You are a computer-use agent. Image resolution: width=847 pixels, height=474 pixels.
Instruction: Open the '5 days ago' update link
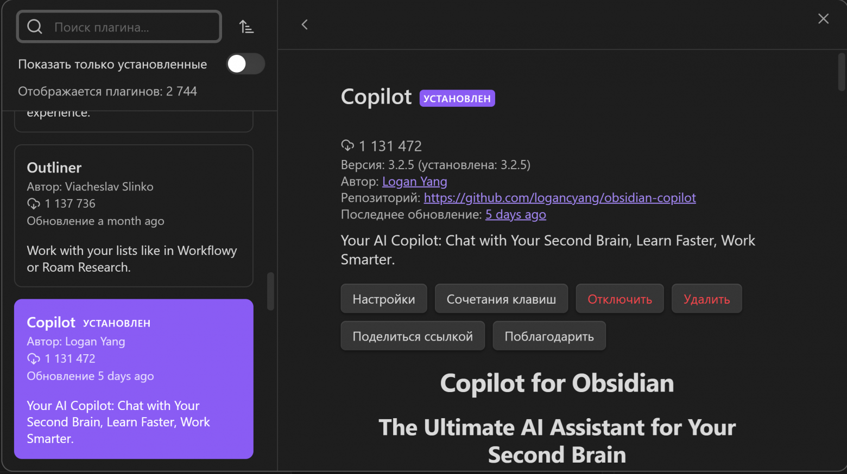(x=516, y=214)
